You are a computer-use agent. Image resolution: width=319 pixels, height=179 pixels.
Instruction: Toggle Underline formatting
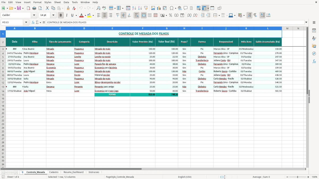pos(72,15)
